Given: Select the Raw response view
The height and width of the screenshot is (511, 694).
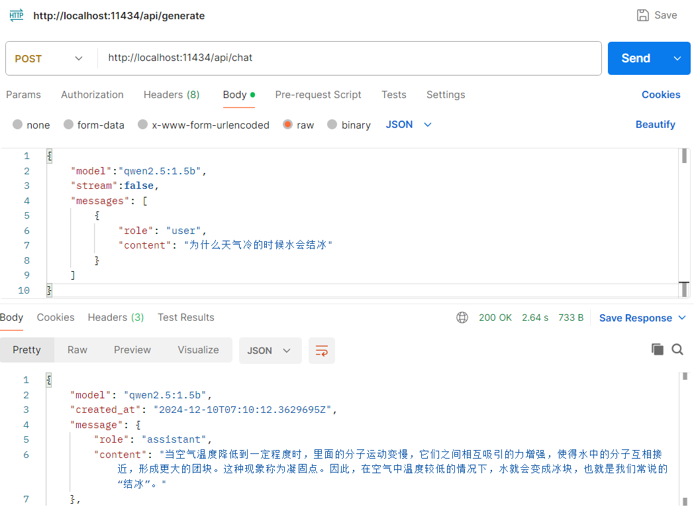Looking at the screenshot, I should 77,350.
